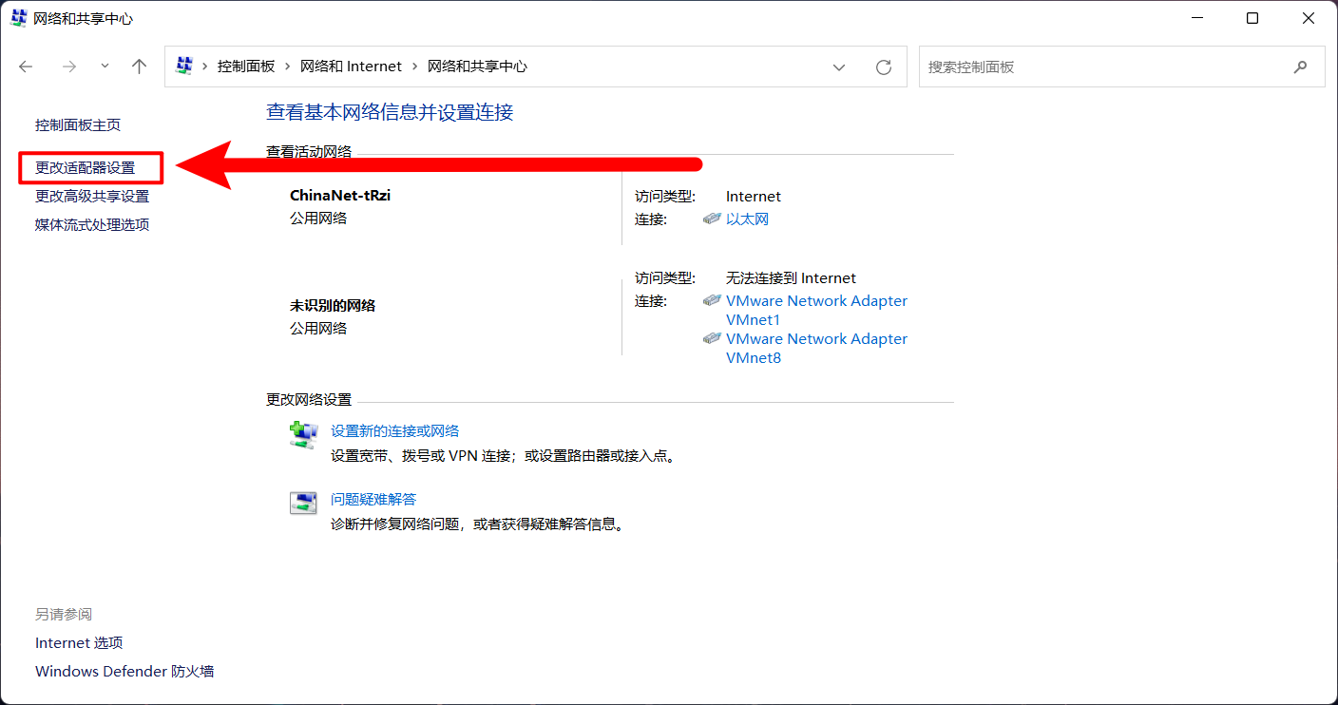This screenshot has width=1338, height=705.
Task: Open 更改适配器设置 link
Action: [86, 167]
